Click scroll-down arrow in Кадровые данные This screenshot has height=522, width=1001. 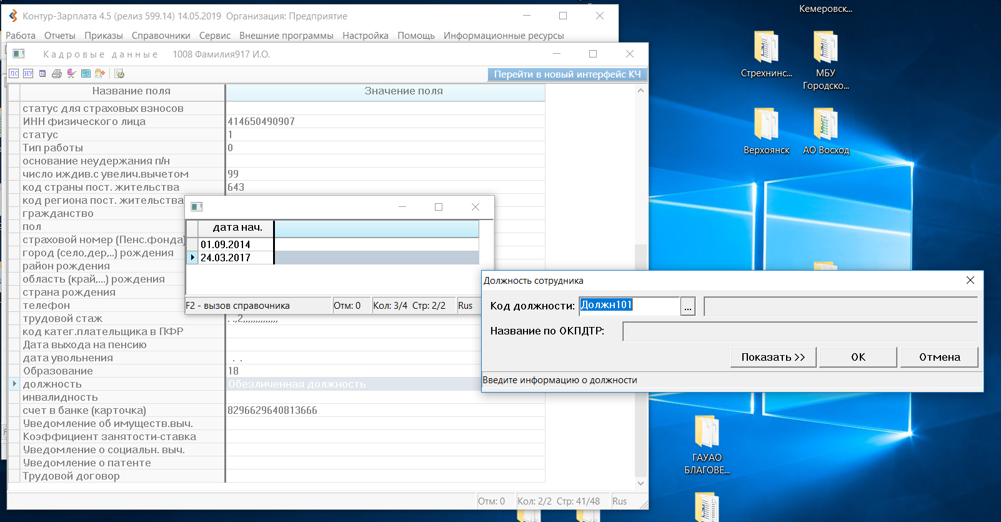point(640,483)
